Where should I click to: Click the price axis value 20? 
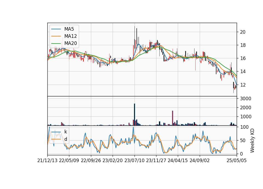pos(243,32)
